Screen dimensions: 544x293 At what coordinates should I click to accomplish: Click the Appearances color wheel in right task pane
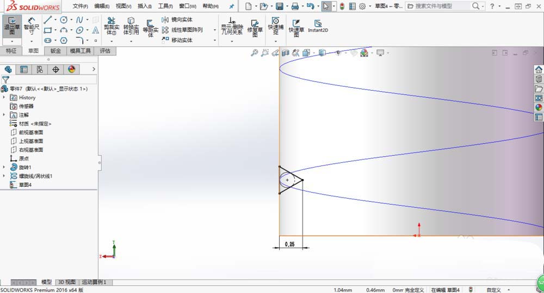point(539,107)
